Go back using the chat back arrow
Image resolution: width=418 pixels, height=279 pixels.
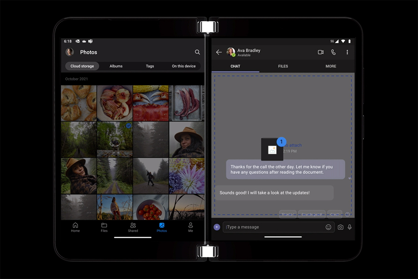(219, 52)
